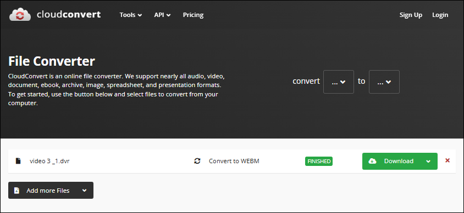The width and height of the screenshot is (464, 213).
Task: Remove video 3 _1.dvr with the red X
Action: click(x=448, y=160)
